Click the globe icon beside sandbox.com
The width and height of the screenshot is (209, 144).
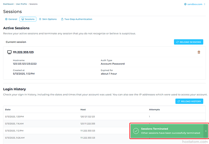click(186, 4)
